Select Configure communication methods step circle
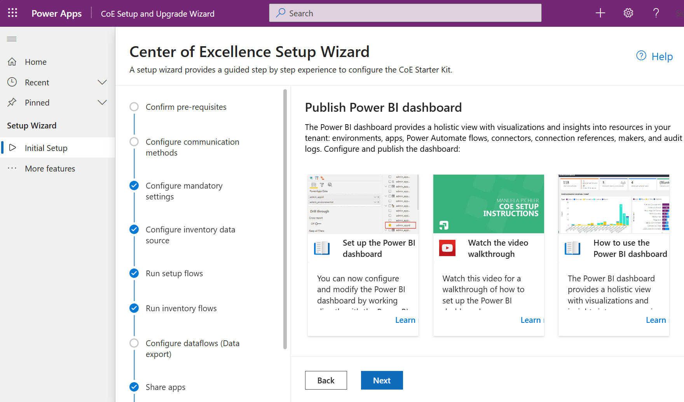Screen dimensions: 684x402 (x=134, y=142)
